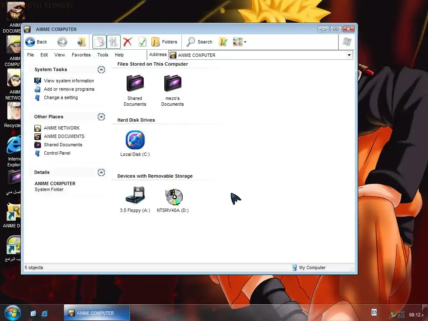Click the red X Delete icon
The width and height of the screenshot is (428, 321).
point(127,42)
